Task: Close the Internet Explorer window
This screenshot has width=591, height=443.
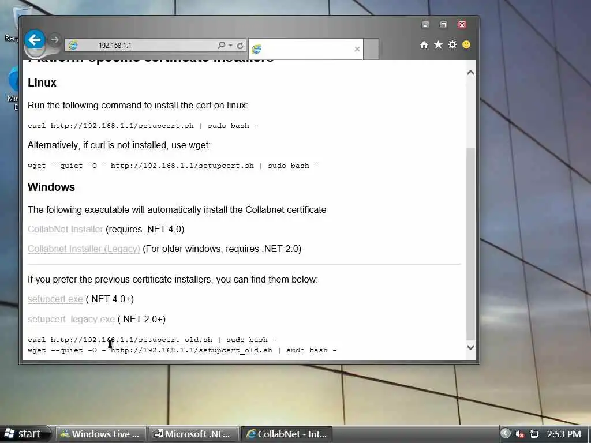Action: [462, 25]
